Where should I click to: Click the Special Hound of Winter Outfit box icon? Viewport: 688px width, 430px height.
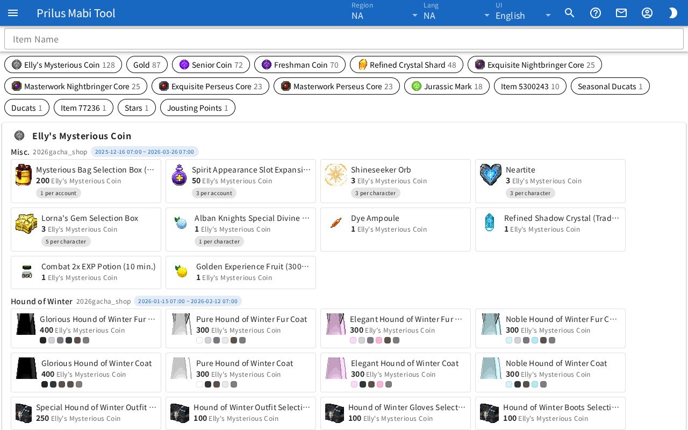pyautogui.click(x=24, y=413)
